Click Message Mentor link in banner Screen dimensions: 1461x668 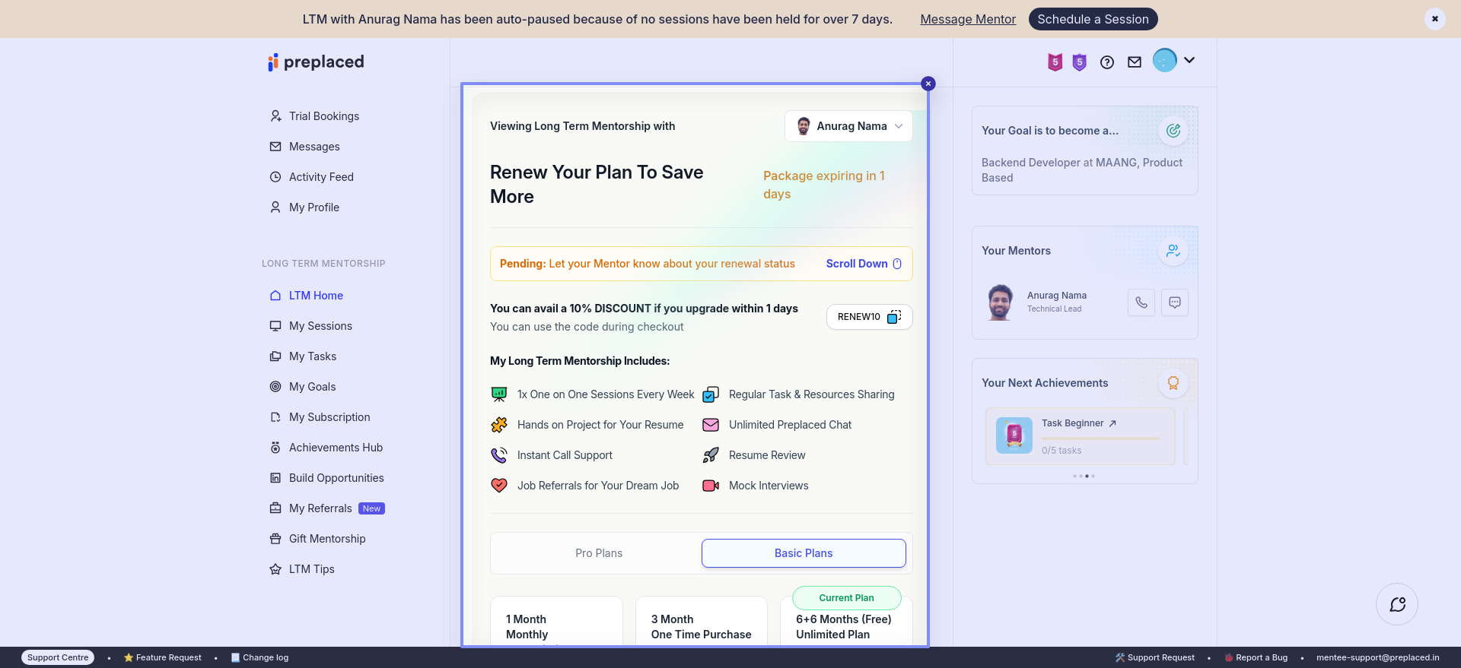[968, 19]
